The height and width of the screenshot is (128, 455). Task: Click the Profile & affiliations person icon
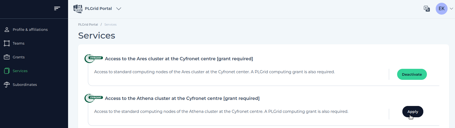click(7, 29)
